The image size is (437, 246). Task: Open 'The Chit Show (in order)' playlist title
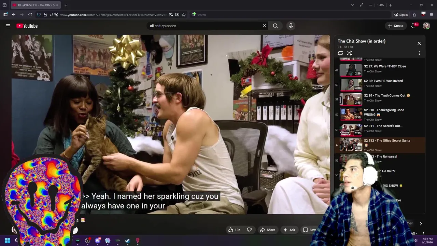(x=362, y=41)
